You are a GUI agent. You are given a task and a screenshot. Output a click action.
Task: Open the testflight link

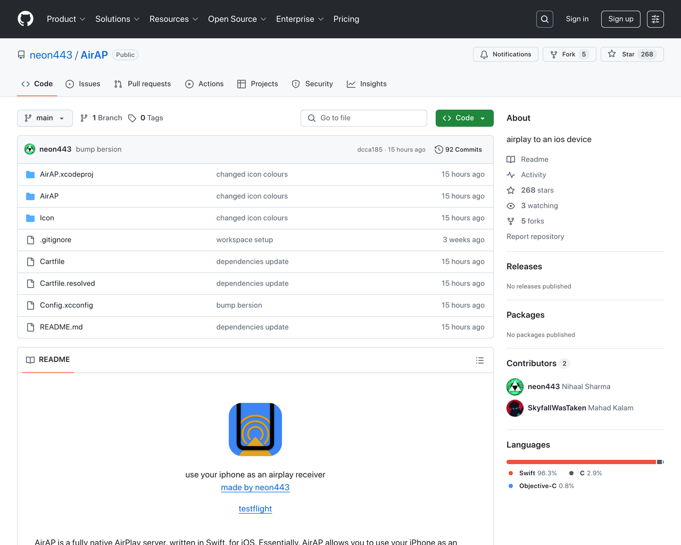[x=255, y=509]
